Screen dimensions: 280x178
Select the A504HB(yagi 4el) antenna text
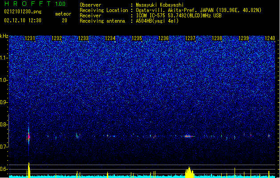pyautogui.click(x=157, y=21)
